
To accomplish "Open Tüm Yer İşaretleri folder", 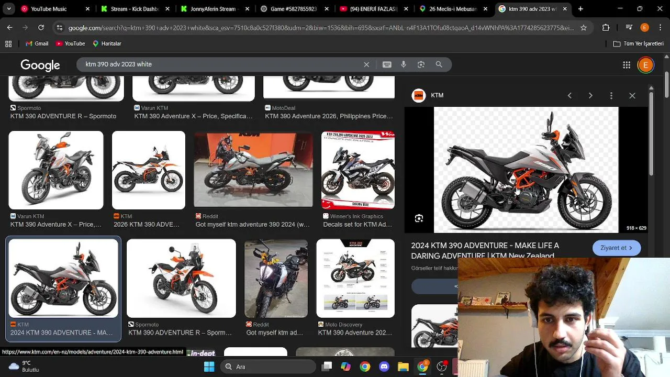I will point(638,44).
